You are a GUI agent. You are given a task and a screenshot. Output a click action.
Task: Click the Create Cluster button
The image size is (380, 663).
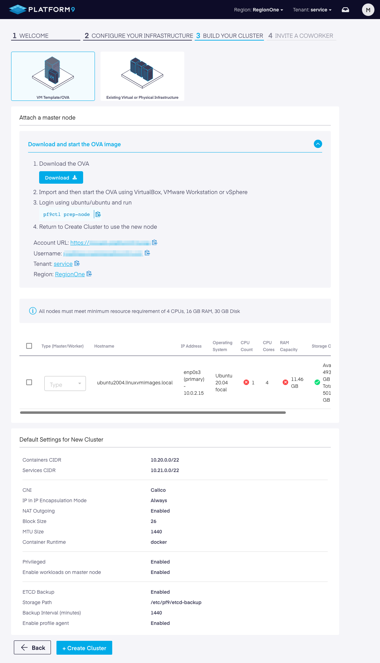[84, 648]
